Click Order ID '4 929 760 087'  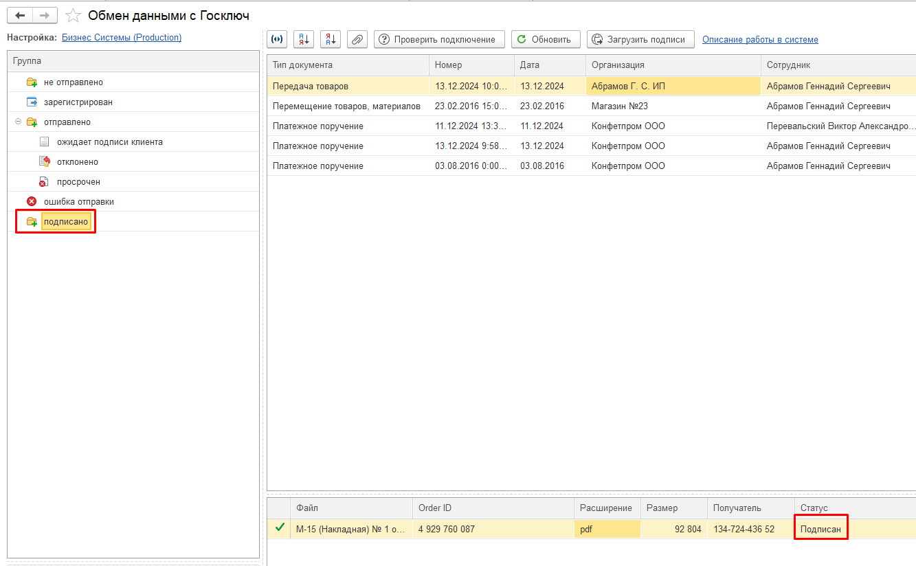point(493,529)
